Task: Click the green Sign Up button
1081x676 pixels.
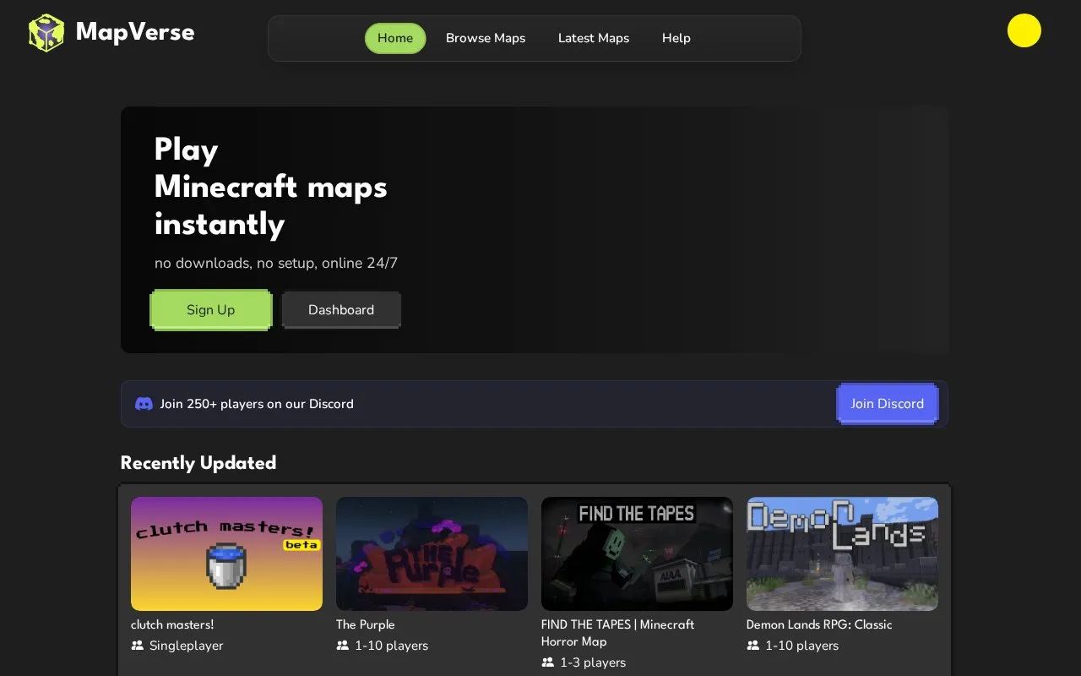Action: pos(211,310)
